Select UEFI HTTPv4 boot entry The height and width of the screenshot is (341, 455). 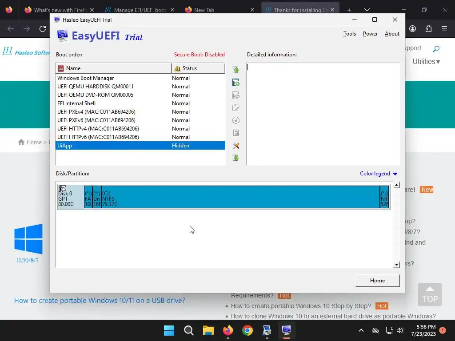(140, 128)
